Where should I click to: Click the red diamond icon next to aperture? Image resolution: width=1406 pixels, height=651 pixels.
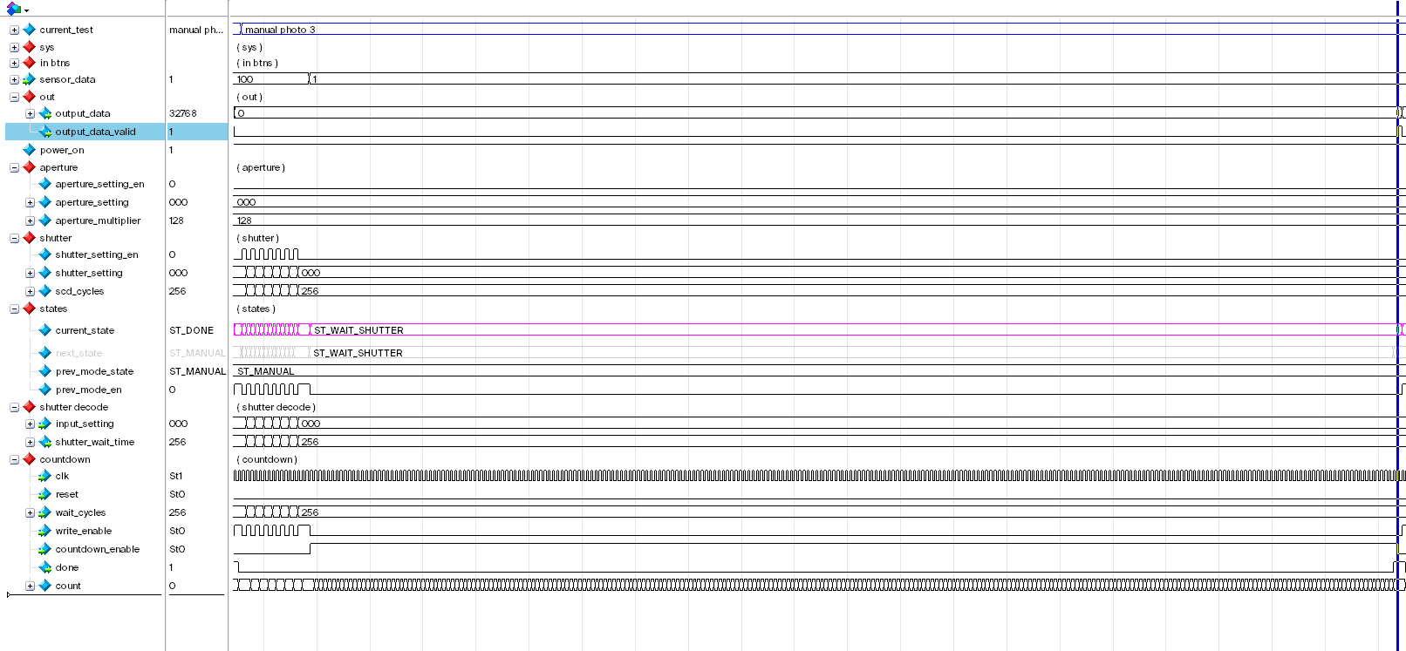tap(29, 167)
